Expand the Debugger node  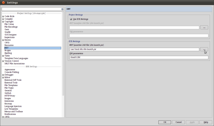point(3,75)
